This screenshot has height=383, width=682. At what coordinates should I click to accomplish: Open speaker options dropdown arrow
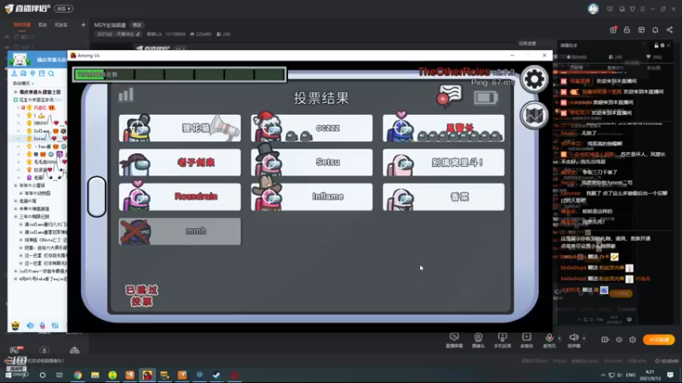click(x=584, y=338)
